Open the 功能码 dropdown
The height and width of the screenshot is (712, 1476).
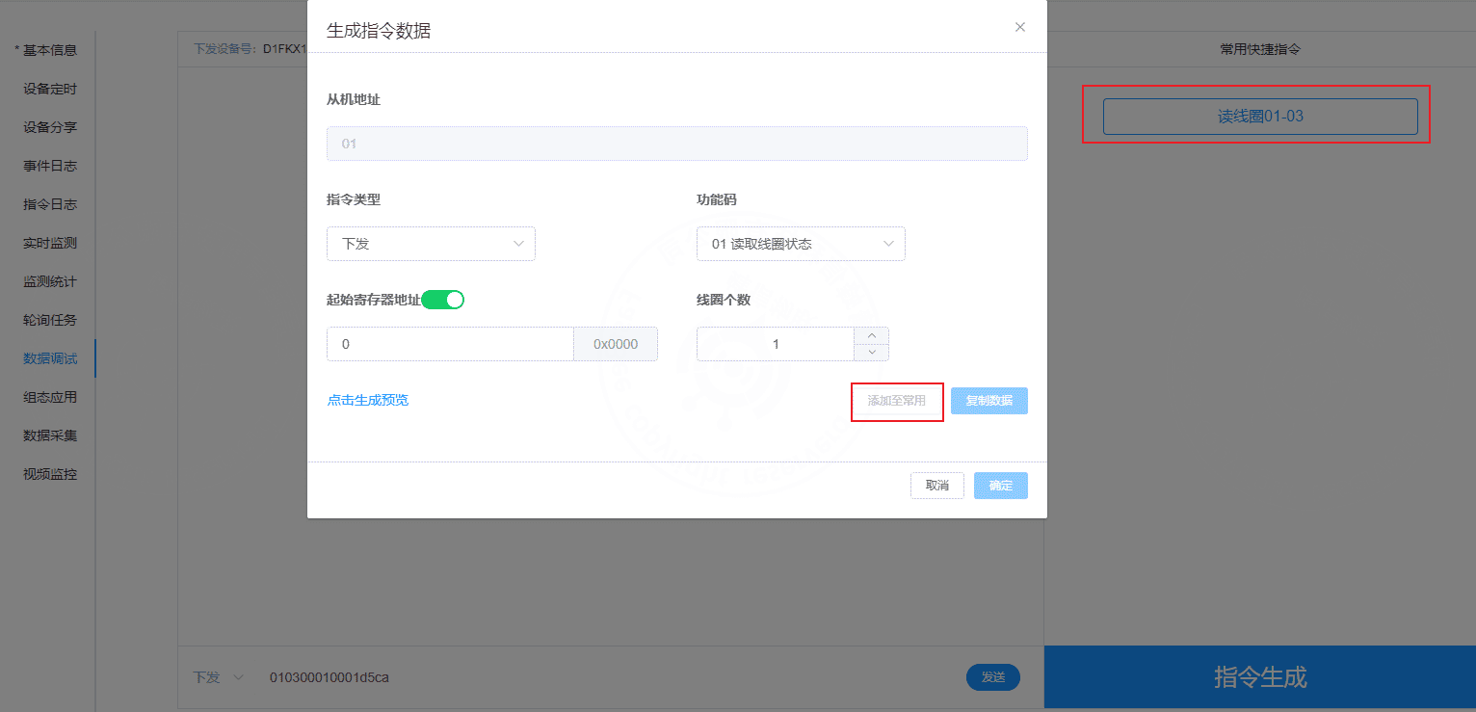pyautogui.click(x=801, y=244)
